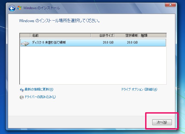Close the Windows install dialog
Image resolution: width=185 pixels, height=134 pixels.
170,5
